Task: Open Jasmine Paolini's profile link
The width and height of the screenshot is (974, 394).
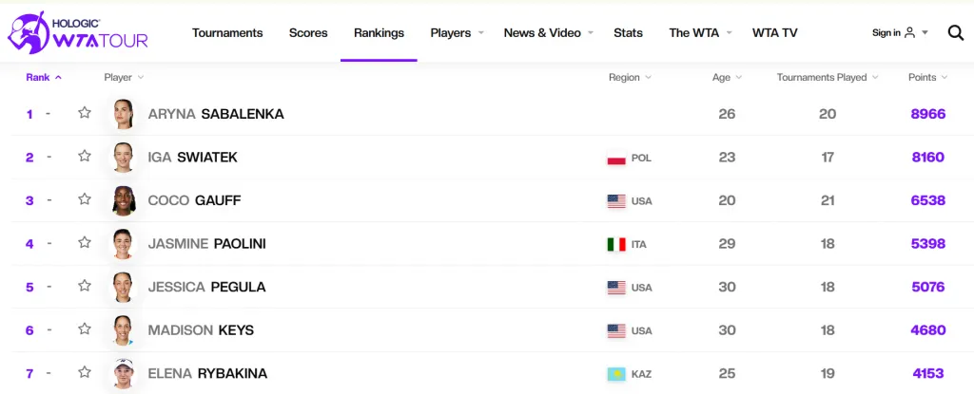Action: (x=206, y=244)
